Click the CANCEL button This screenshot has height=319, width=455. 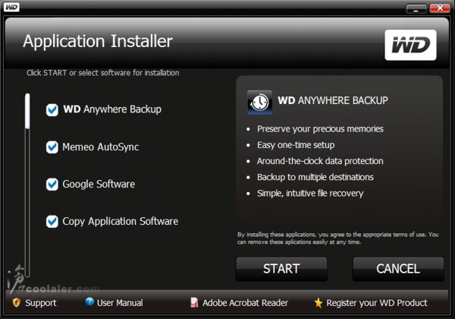(398, 269)
